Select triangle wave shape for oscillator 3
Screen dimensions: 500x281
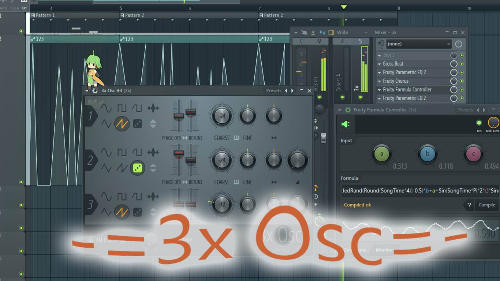coord(106,212)
